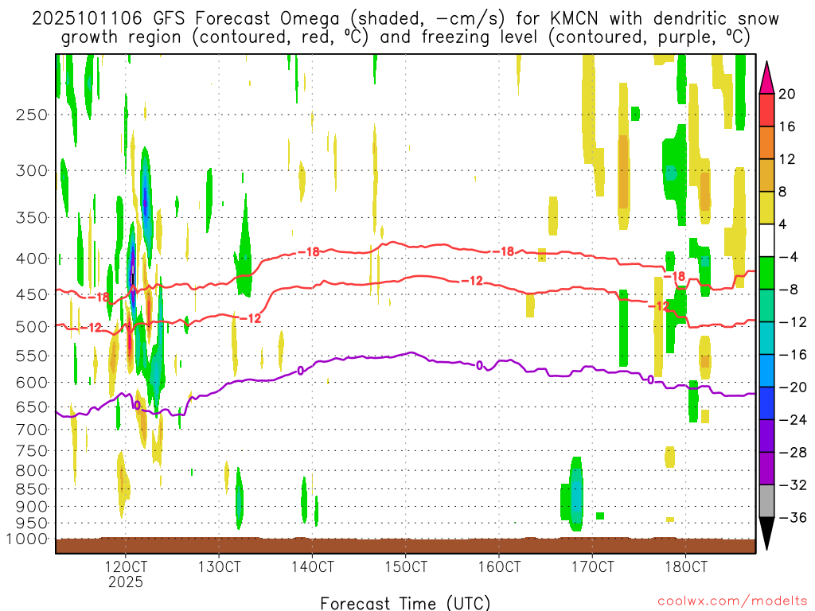
Task: Click the 18OCT time axis label
Action: pos(686,566)
